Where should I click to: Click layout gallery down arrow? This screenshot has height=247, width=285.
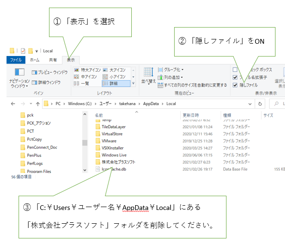[133, 77]
